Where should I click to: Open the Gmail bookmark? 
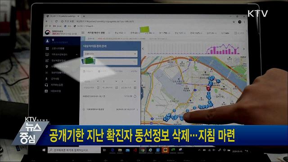(x=57, y=26)
